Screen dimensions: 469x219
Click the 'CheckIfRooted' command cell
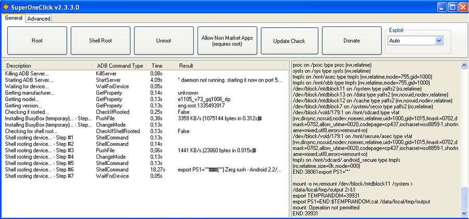tap(113, 112)
